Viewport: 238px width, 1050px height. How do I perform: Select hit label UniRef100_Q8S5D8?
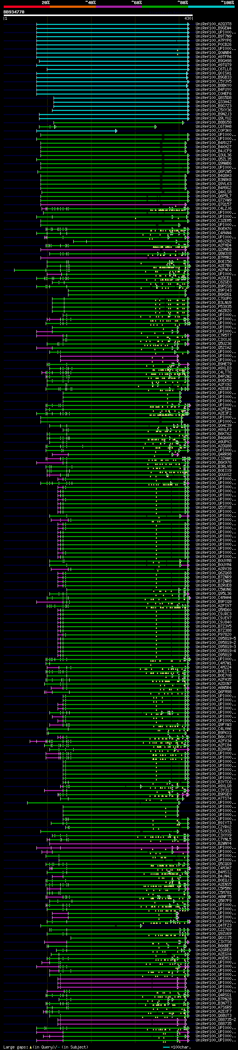point(213,98)
